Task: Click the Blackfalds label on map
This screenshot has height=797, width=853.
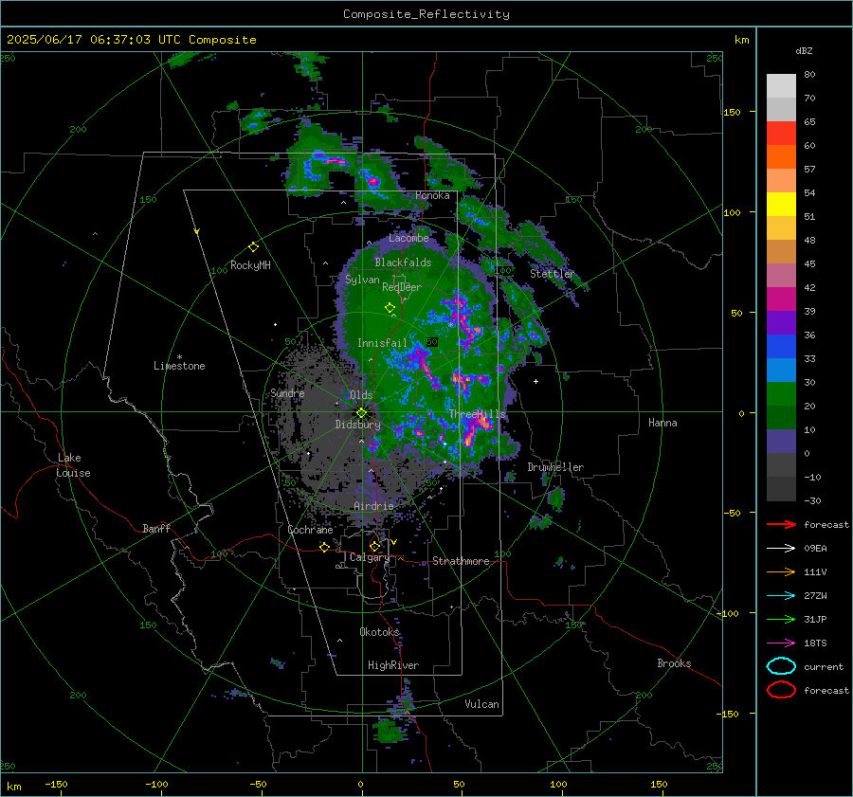Action: (x=403, y=263)
